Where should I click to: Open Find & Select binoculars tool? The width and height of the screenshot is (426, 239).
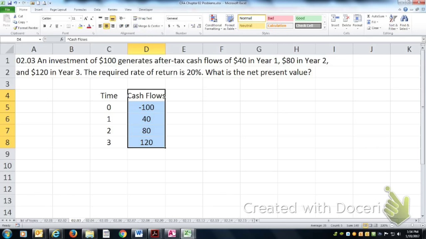tap(404, 22)
